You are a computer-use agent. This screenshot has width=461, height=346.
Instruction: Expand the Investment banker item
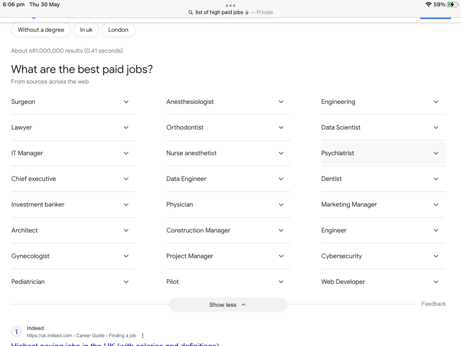[73, 205]
